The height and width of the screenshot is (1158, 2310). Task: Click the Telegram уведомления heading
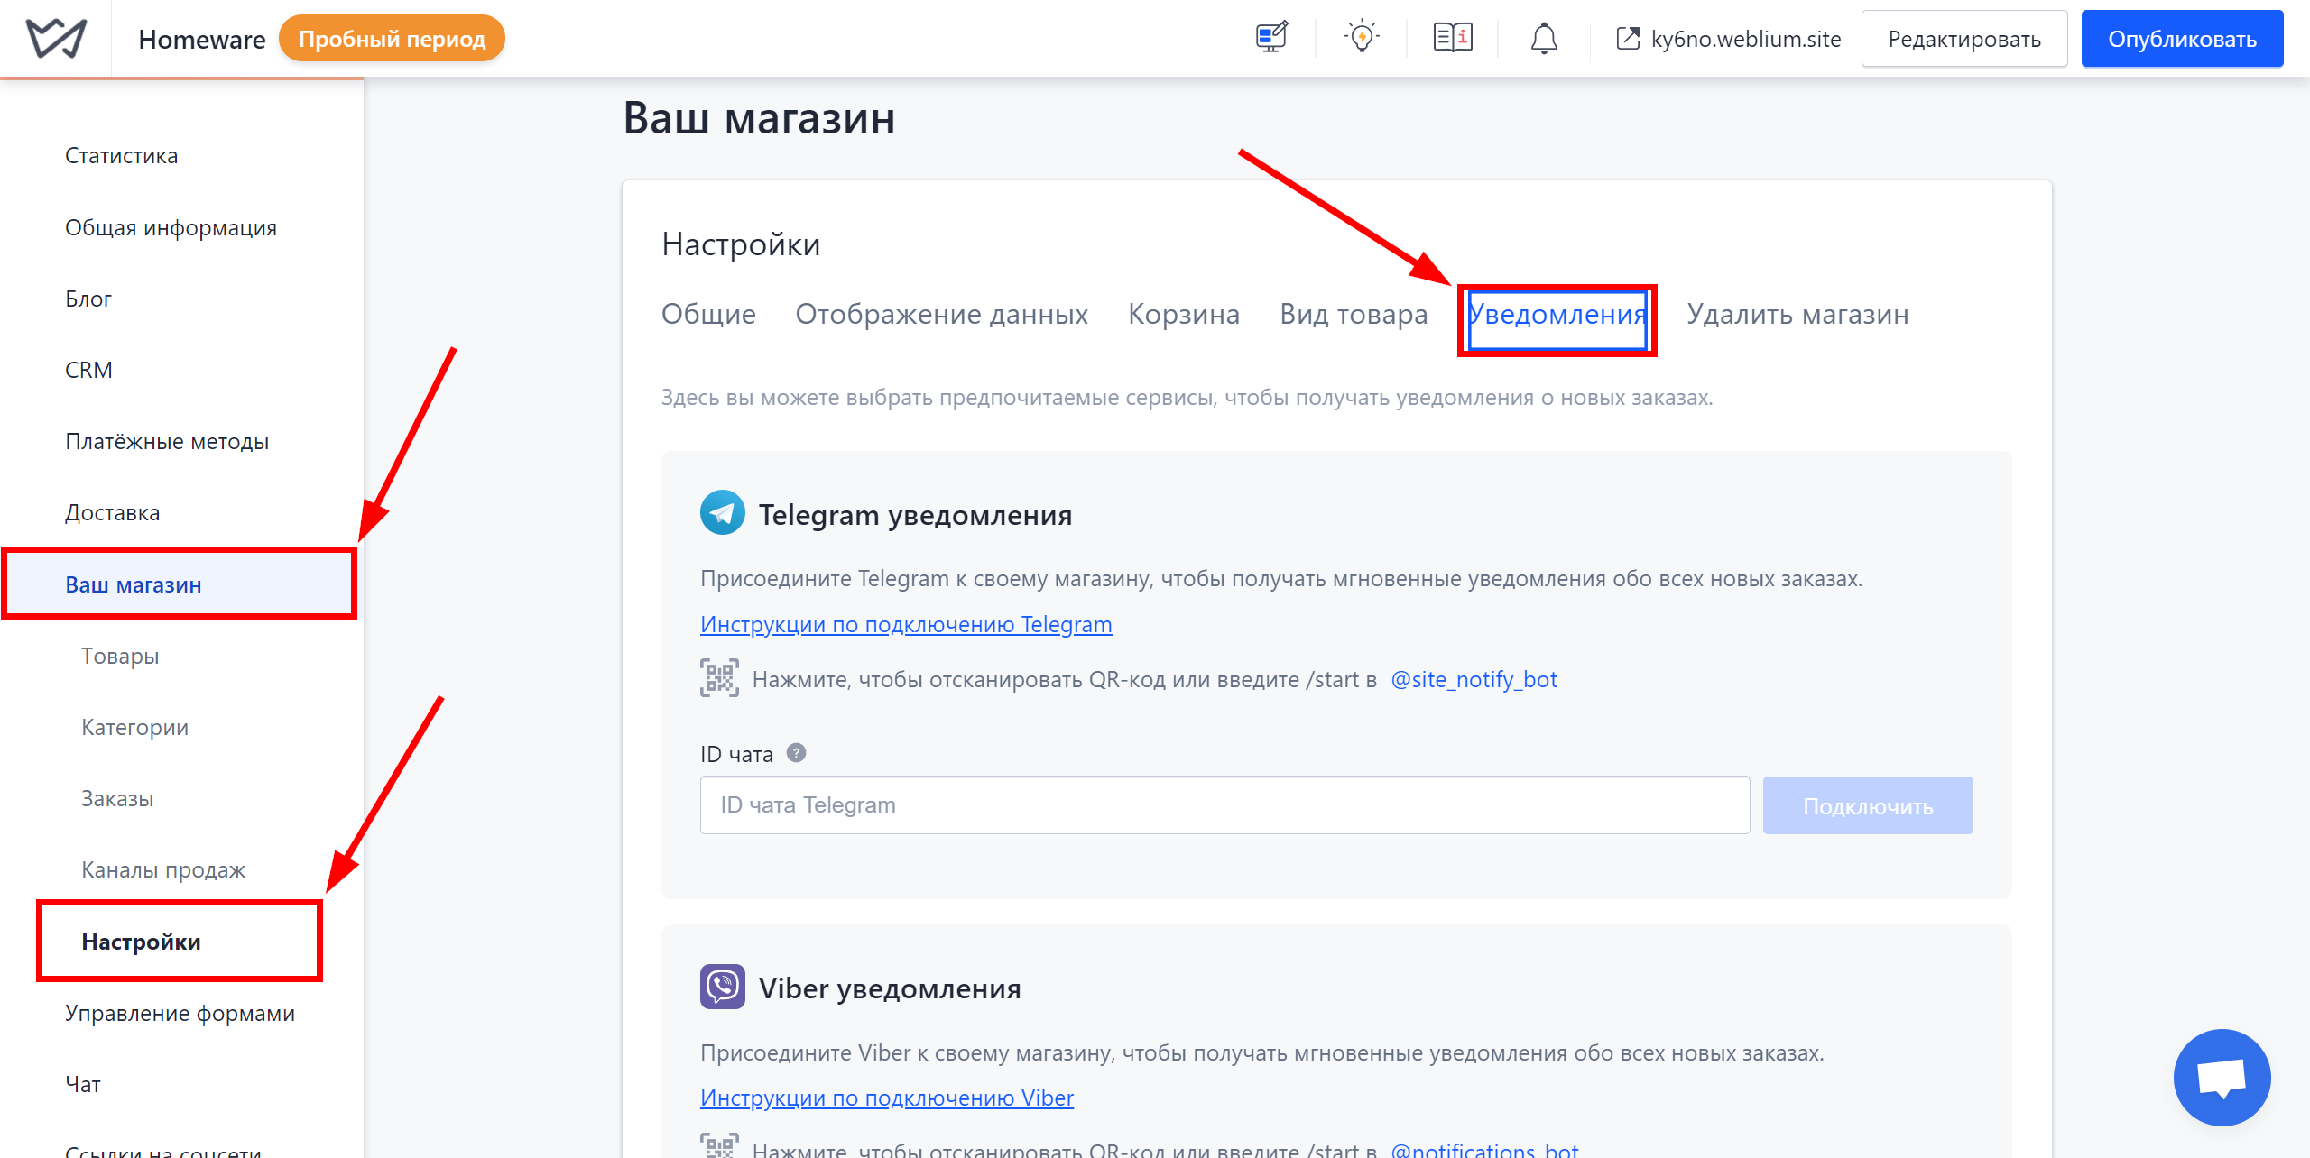[x=915, y=514]
